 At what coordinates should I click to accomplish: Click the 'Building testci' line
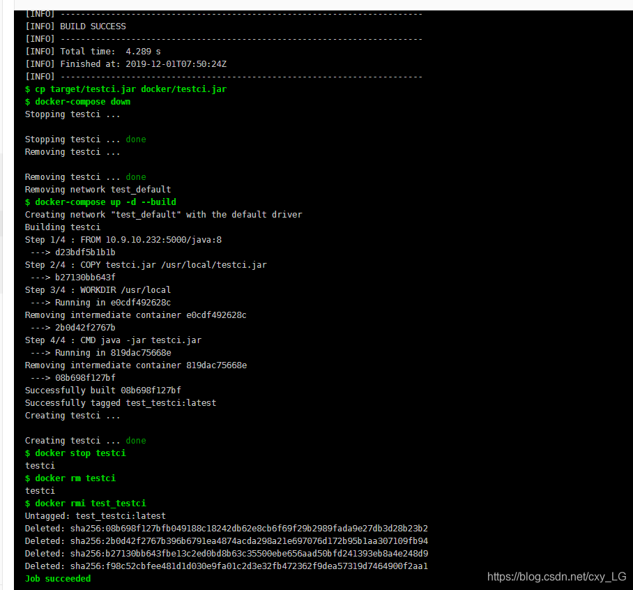coord(63,227)
